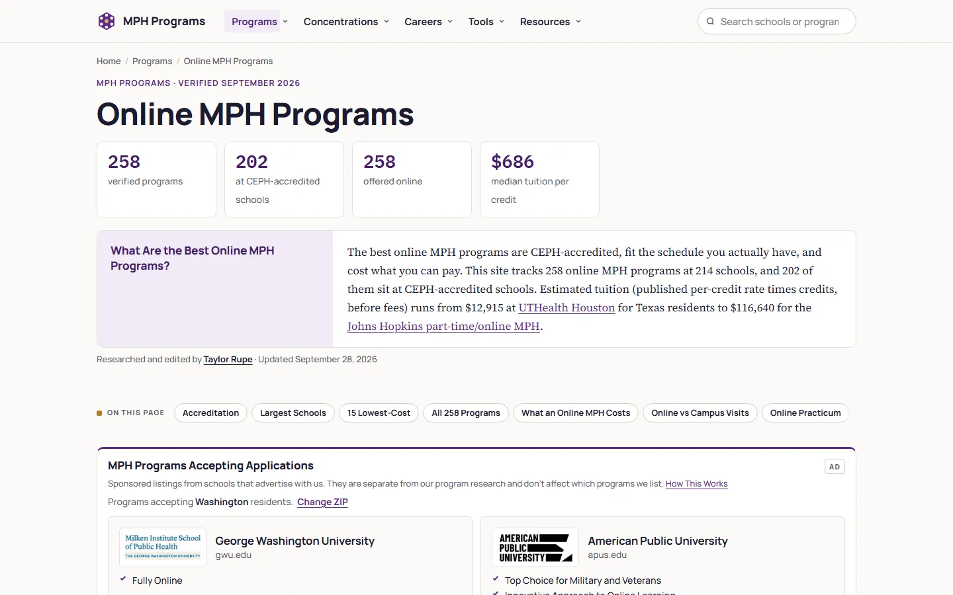Jump to the Accreditation section
Screen dimensions: 953x595
coord(210,413)
